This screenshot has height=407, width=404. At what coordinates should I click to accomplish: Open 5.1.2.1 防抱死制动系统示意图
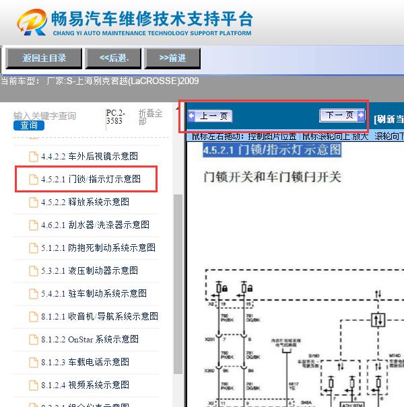pyautogui.click(x=98, y=248)
